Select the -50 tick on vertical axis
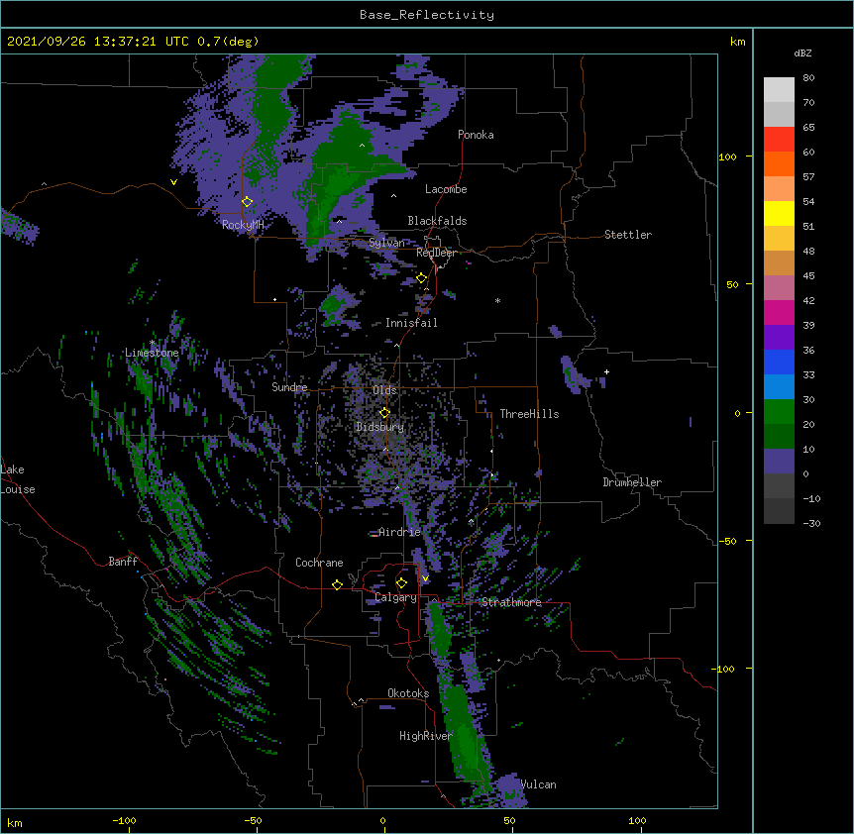The width and height of the screenshot is (854, 834). [x=727, y=541]
